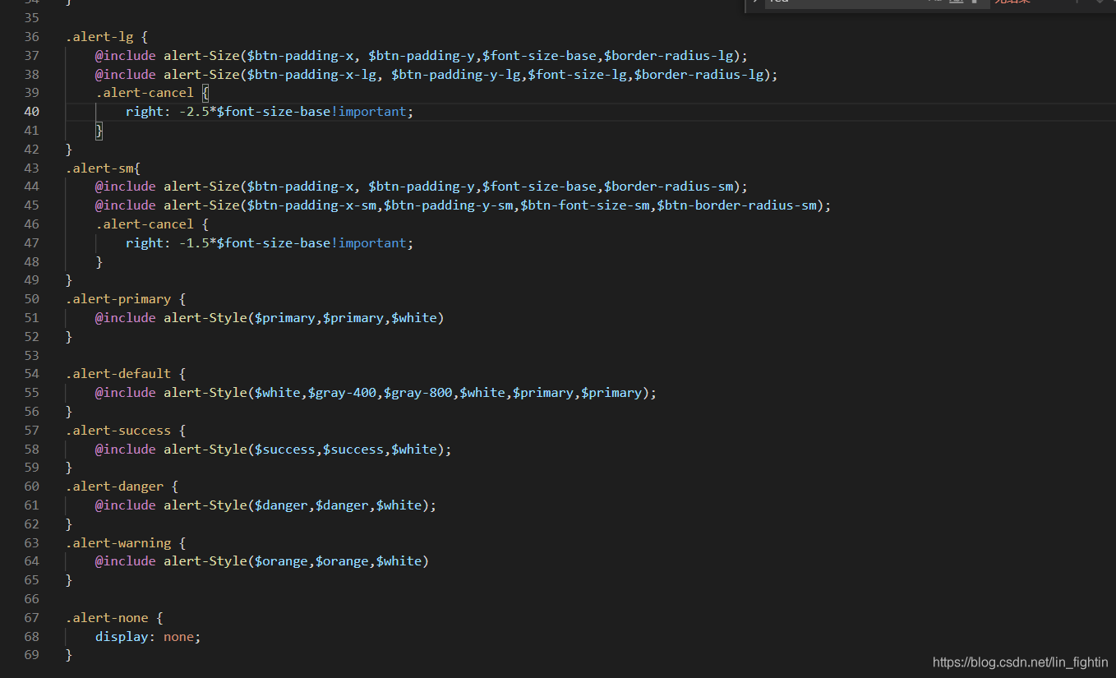
Task: Click line number 40 in the gutter
Action: coord(31,112)
